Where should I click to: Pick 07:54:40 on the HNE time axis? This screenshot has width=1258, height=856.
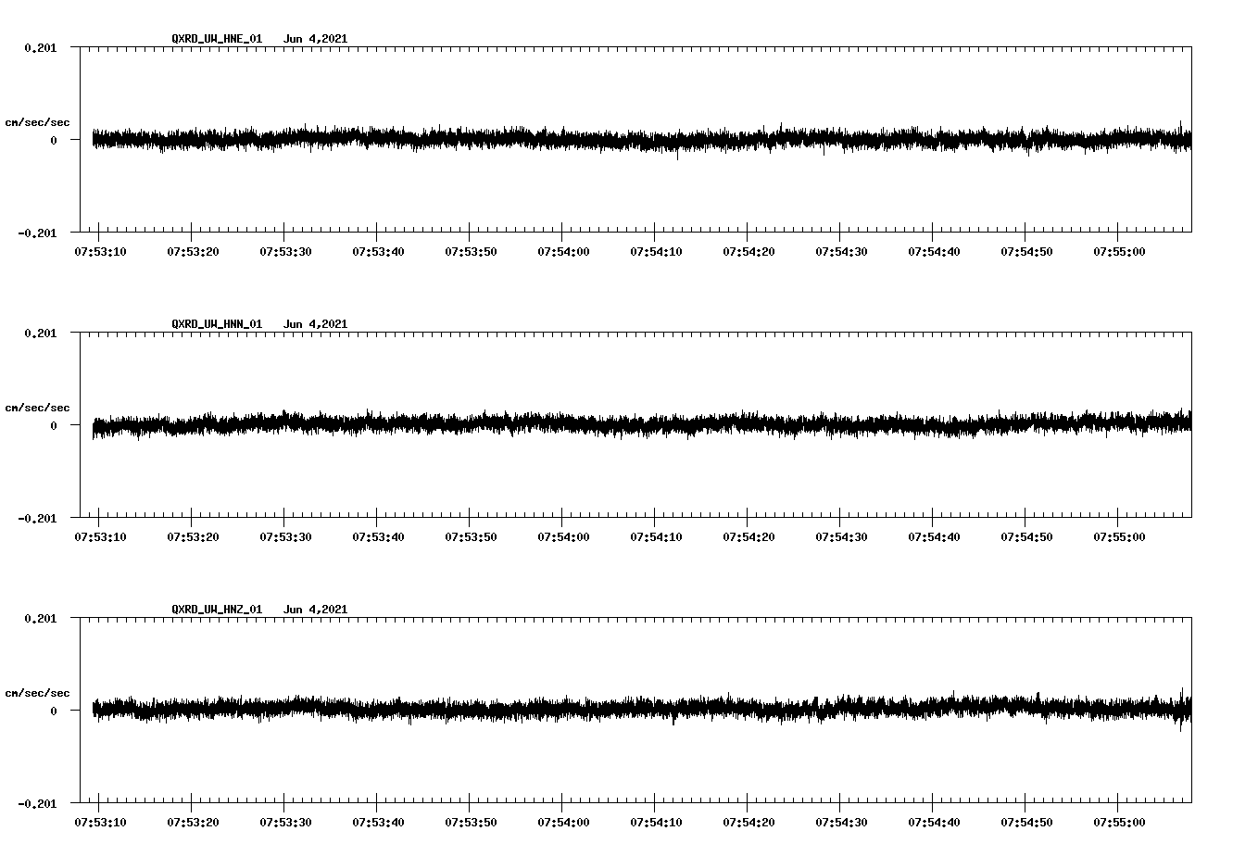point(934,251)
